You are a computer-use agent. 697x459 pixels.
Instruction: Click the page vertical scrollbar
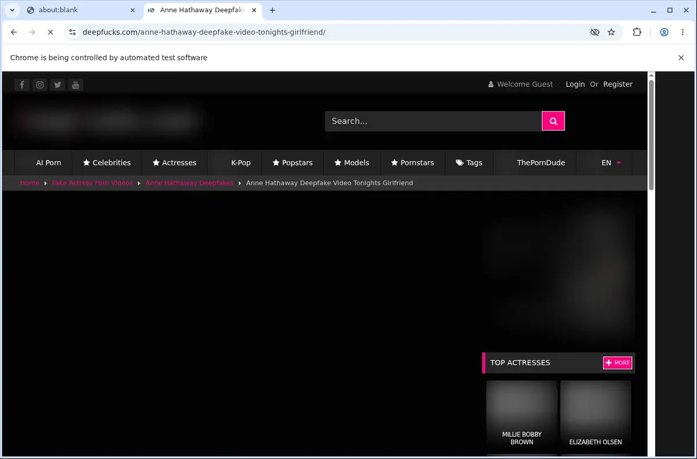(651, 135)
